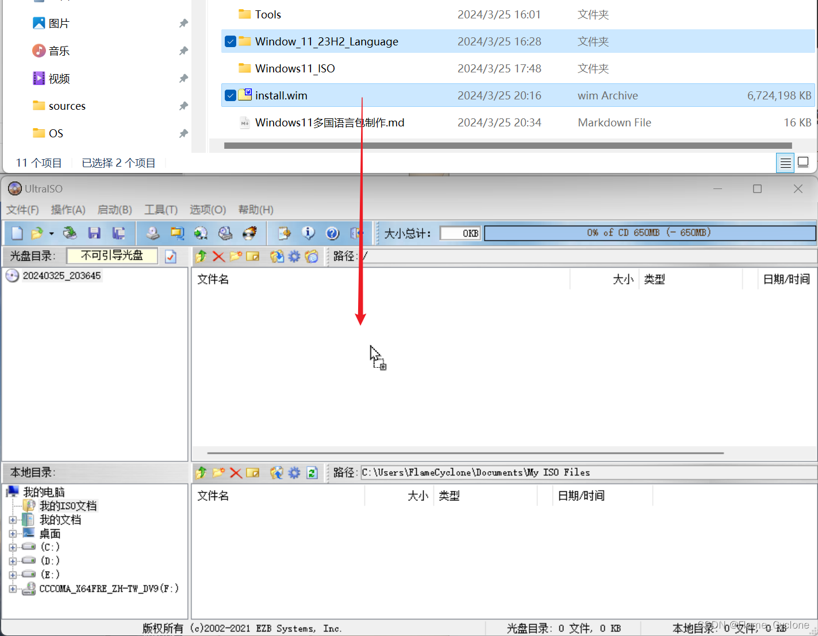Expand the (C:) drive node
Screen dimensions: 818x636
pyautogui.click(x=13, y=548)
